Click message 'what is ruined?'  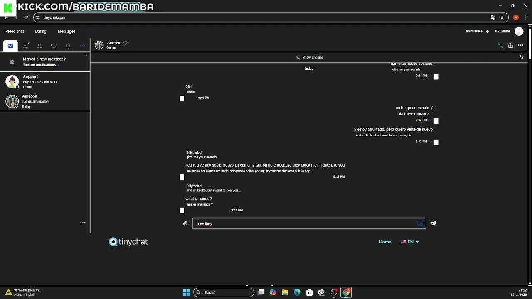[x=198, y=199]
